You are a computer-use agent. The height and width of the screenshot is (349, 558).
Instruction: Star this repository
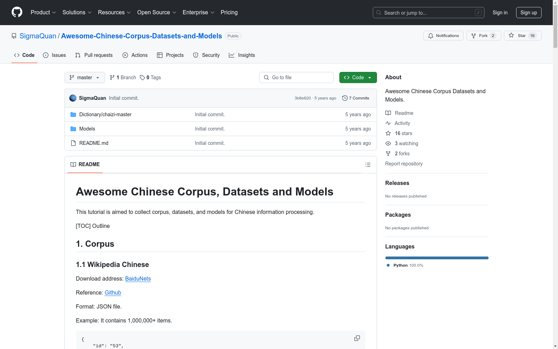point(522,36)
